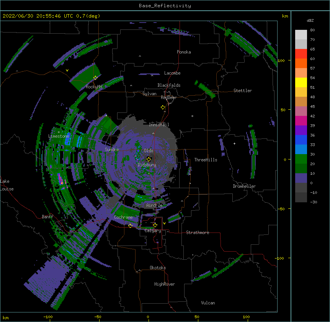Click the Sylvan city label
This screenshot has height=322, width=330.
149,94
